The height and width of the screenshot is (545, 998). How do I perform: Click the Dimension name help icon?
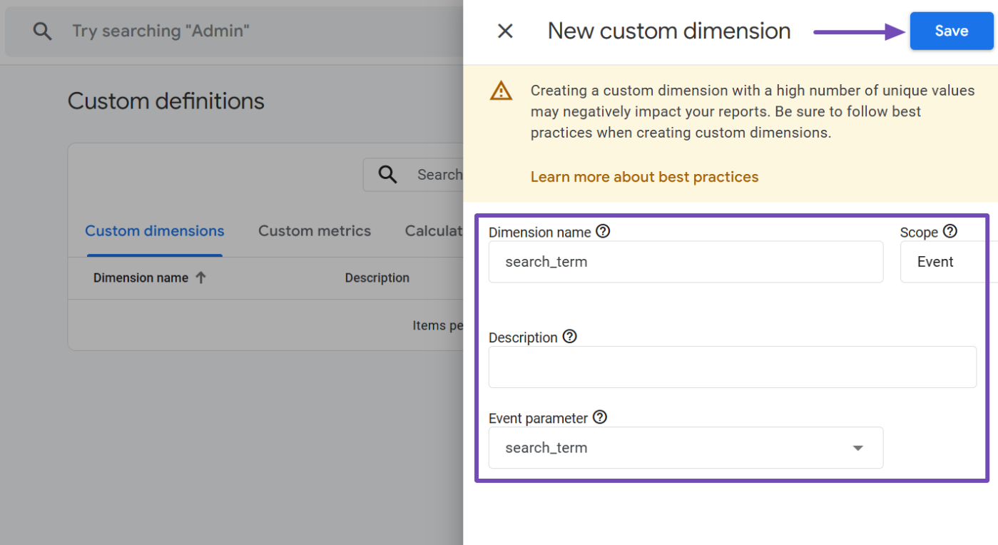pyautogui.click(x=604, y=231)
